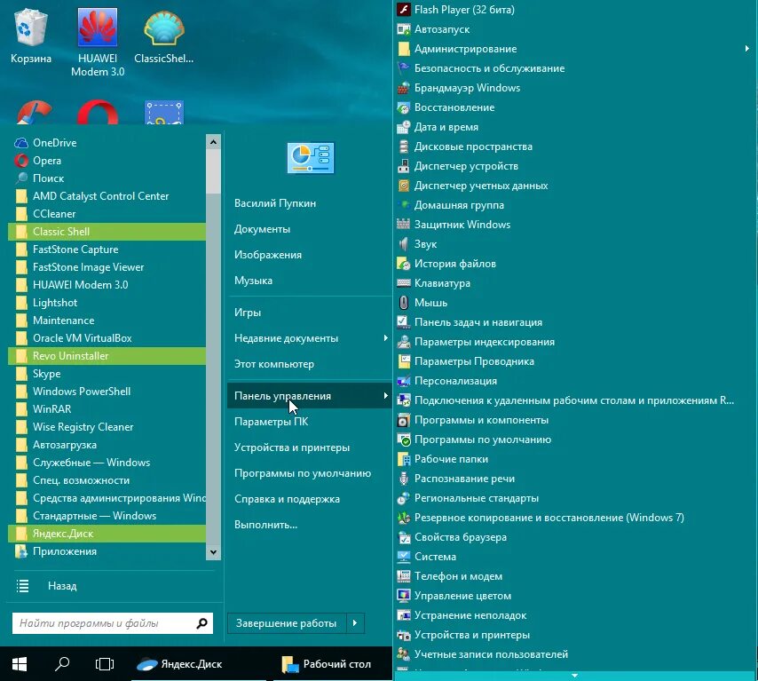Open Параметры ПК menu item

click(310, 421)
